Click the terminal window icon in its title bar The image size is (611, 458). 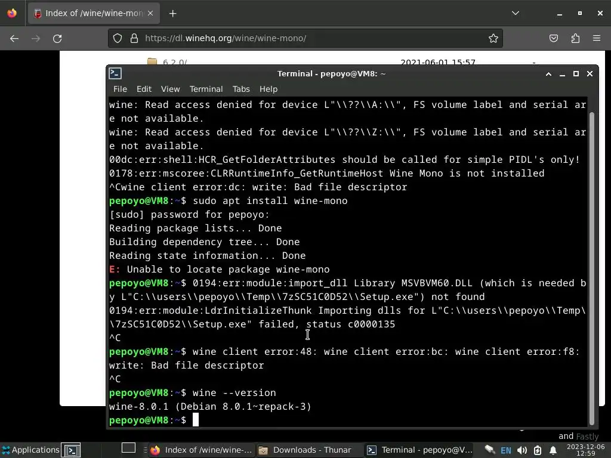coord(115,73)
